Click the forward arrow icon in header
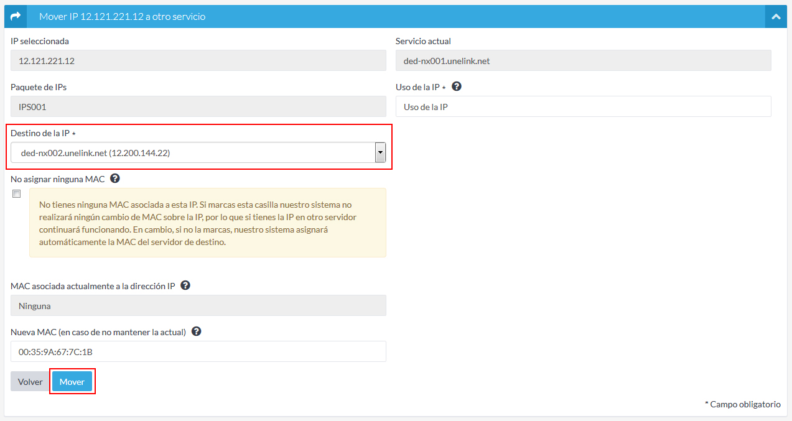Screen dimensions: 792x421 pyautogui.click(x=16, y=17)
